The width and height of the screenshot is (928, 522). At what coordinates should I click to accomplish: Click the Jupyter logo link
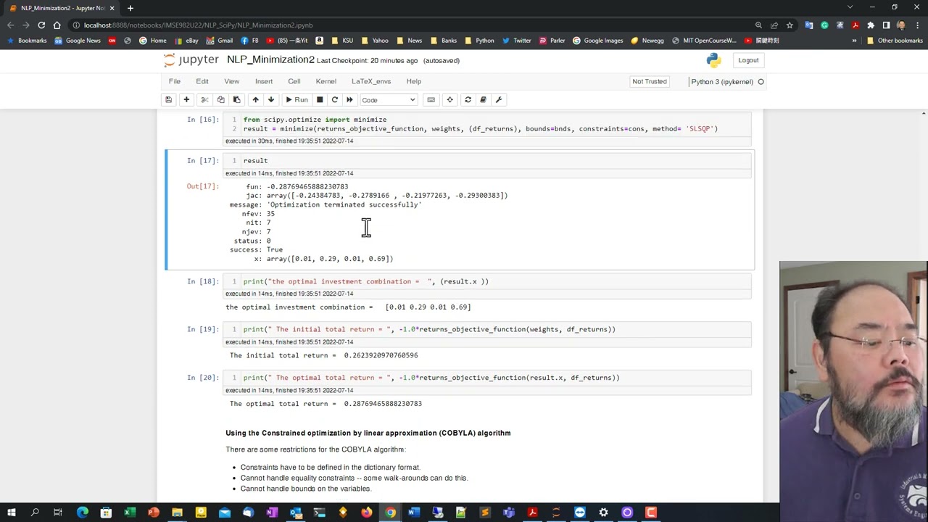pos(191,60)
